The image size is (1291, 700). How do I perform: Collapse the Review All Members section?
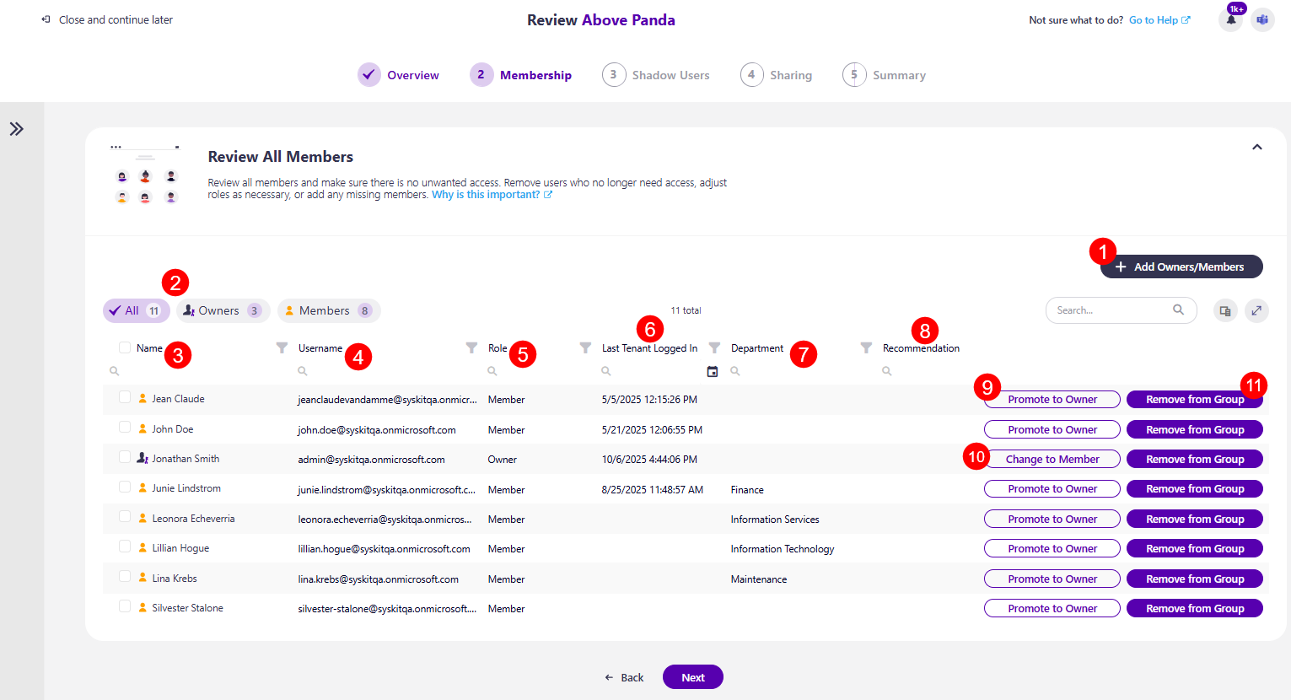(1257, 146)
